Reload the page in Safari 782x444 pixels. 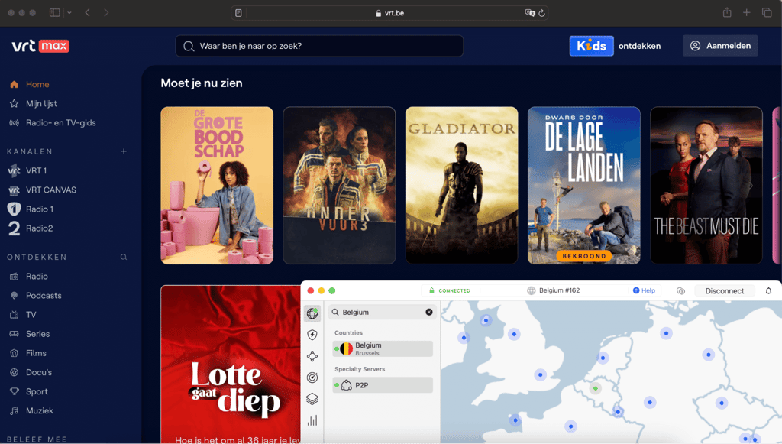(x=541, y=13)
